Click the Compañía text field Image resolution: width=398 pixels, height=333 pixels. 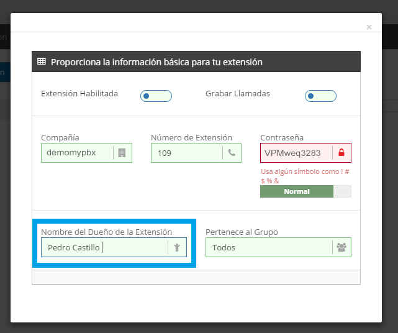(x=77, y=153)
